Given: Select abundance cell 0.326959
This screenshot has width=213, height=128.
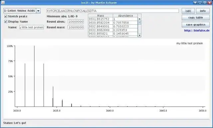Looking at the screenshot, I should 125,30.
